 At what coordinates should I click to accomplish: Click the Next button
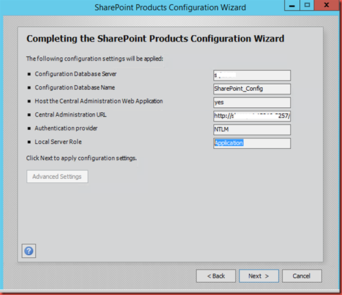259,276
